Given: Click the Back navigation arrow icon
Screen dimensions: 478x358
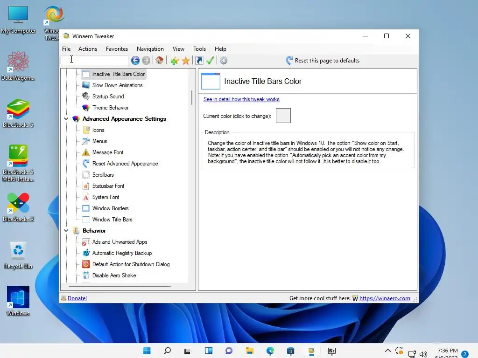Looking at the screenshot, I should [x=135, y=61].
